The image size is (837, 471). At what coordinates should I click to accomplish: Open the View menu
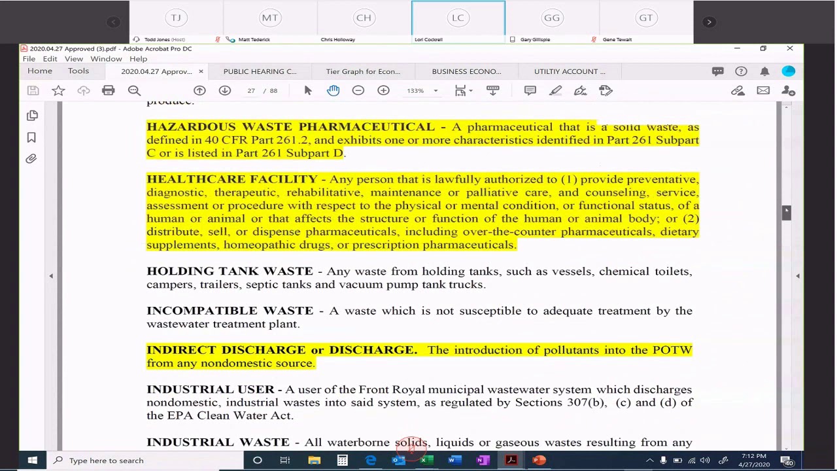point(73,59)
